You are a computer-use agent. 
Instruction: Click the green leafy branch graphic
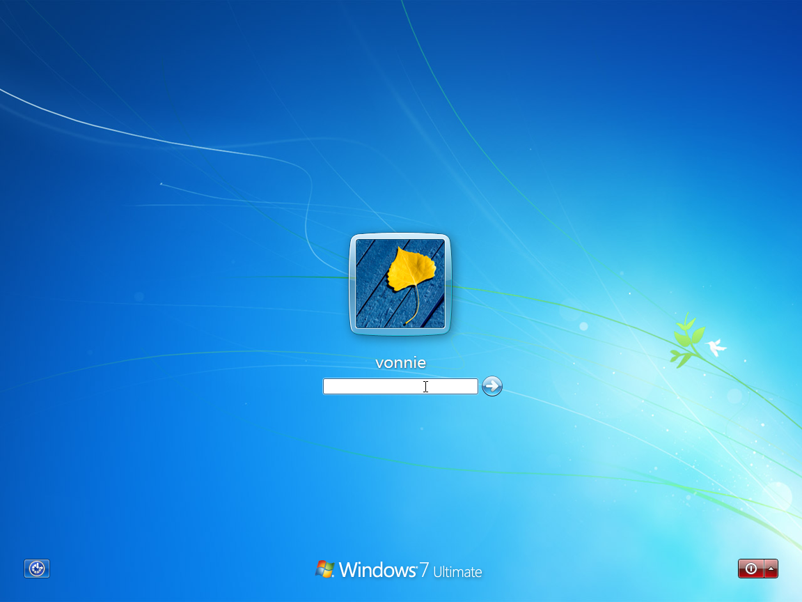pyautogui.click(x=686, y=340)
